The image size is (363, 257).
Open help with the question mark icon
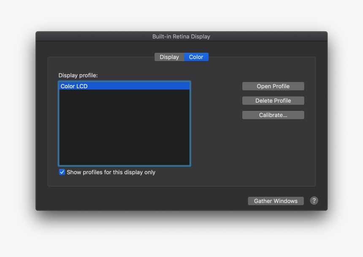click(x=314, y=201)
